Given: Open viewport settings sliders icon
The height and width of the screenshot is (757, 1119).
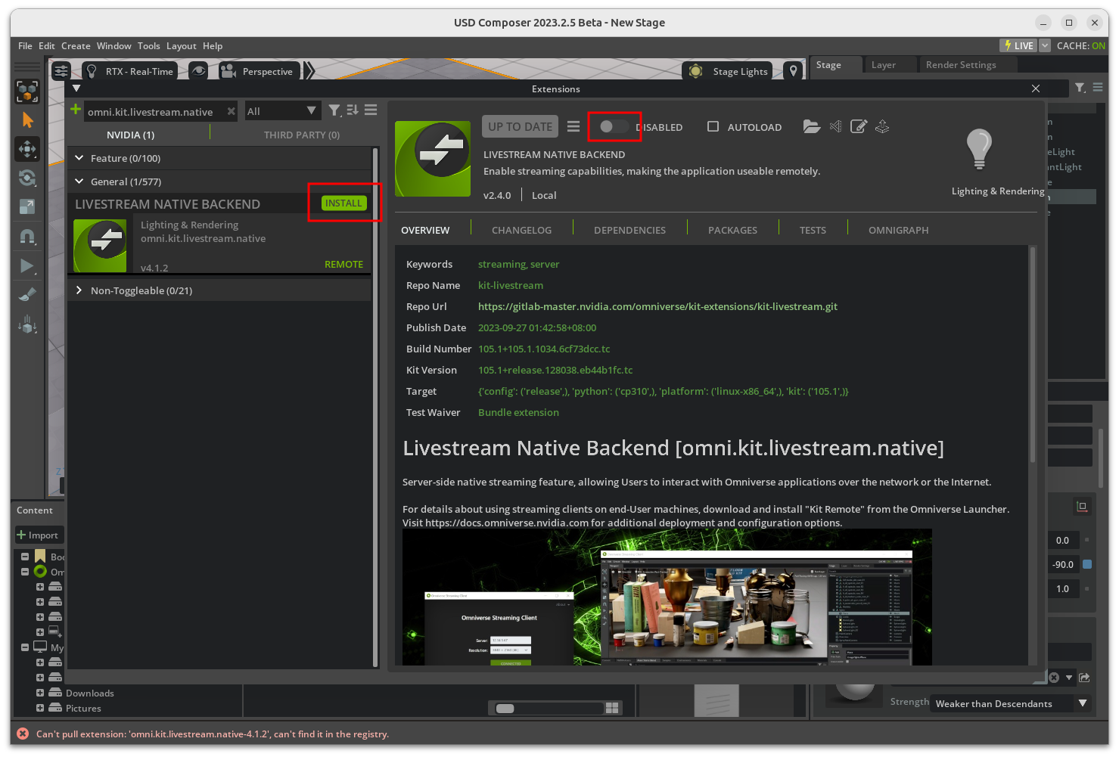Looking at the screenshot, I should 61,71.
